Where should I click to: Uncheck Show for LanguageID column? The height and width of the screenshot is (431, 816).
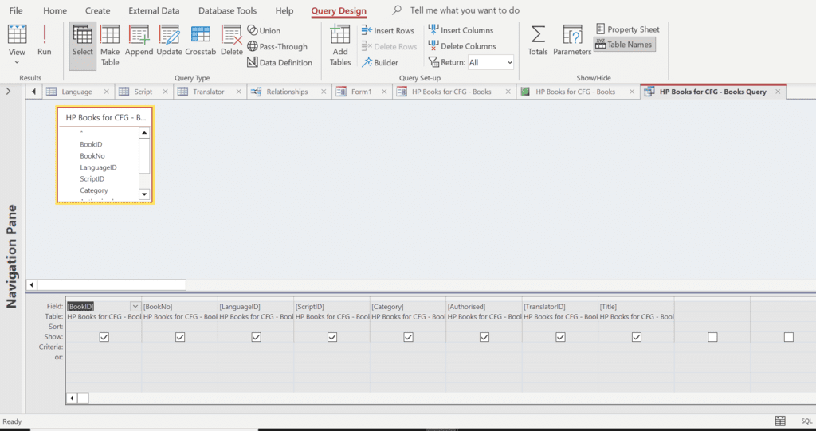click(x=256, y=337)
